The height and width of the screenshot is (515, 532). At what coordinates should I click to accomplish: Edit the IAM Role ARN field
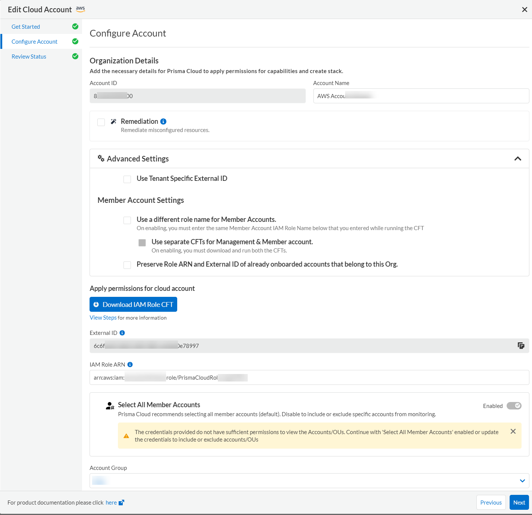click(x=309, y=377)
